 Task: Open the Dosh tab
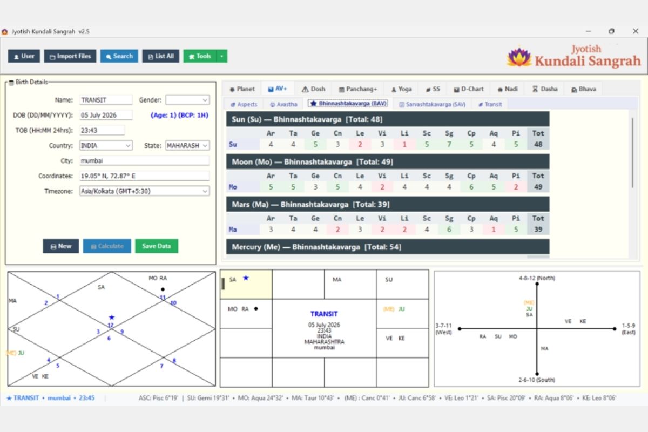[x=314, y=89]
